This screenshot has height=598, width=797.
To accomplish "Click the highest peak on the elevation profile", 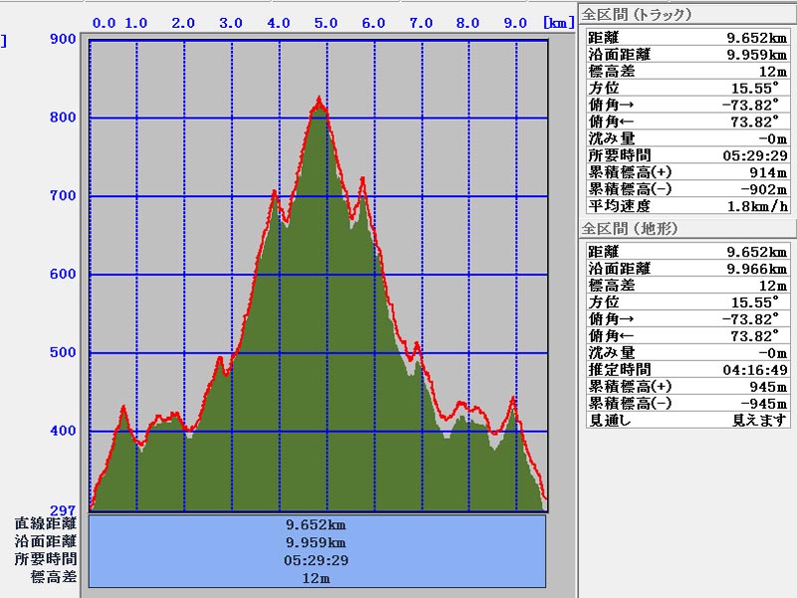I will click(319, 100).
